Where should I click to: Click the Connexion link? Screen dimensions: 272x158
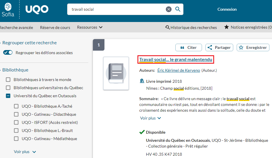point(227,9)
